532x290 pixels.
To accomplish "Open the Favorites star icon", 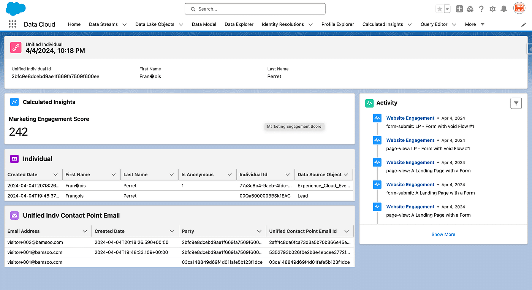I will click(440, 9).
